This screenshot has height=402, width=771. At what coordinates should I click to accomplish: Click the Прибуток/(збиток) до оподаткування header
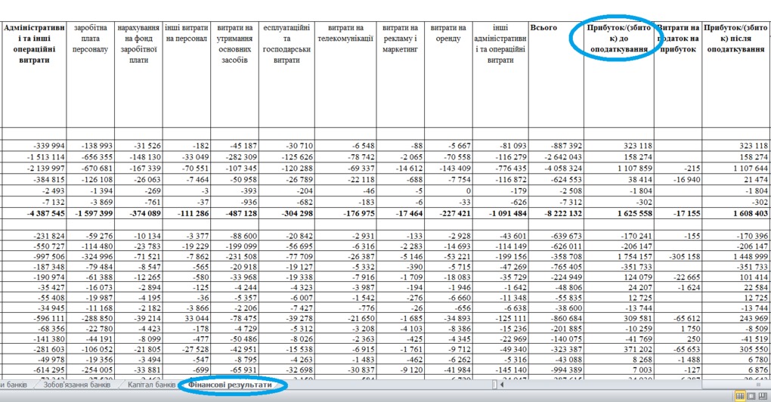[x=618, y=39]
